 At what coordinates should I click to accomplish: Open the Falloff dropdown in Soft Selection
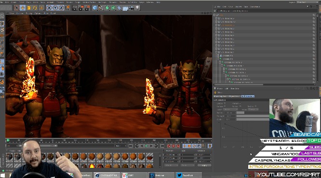(x=231, y=110)
